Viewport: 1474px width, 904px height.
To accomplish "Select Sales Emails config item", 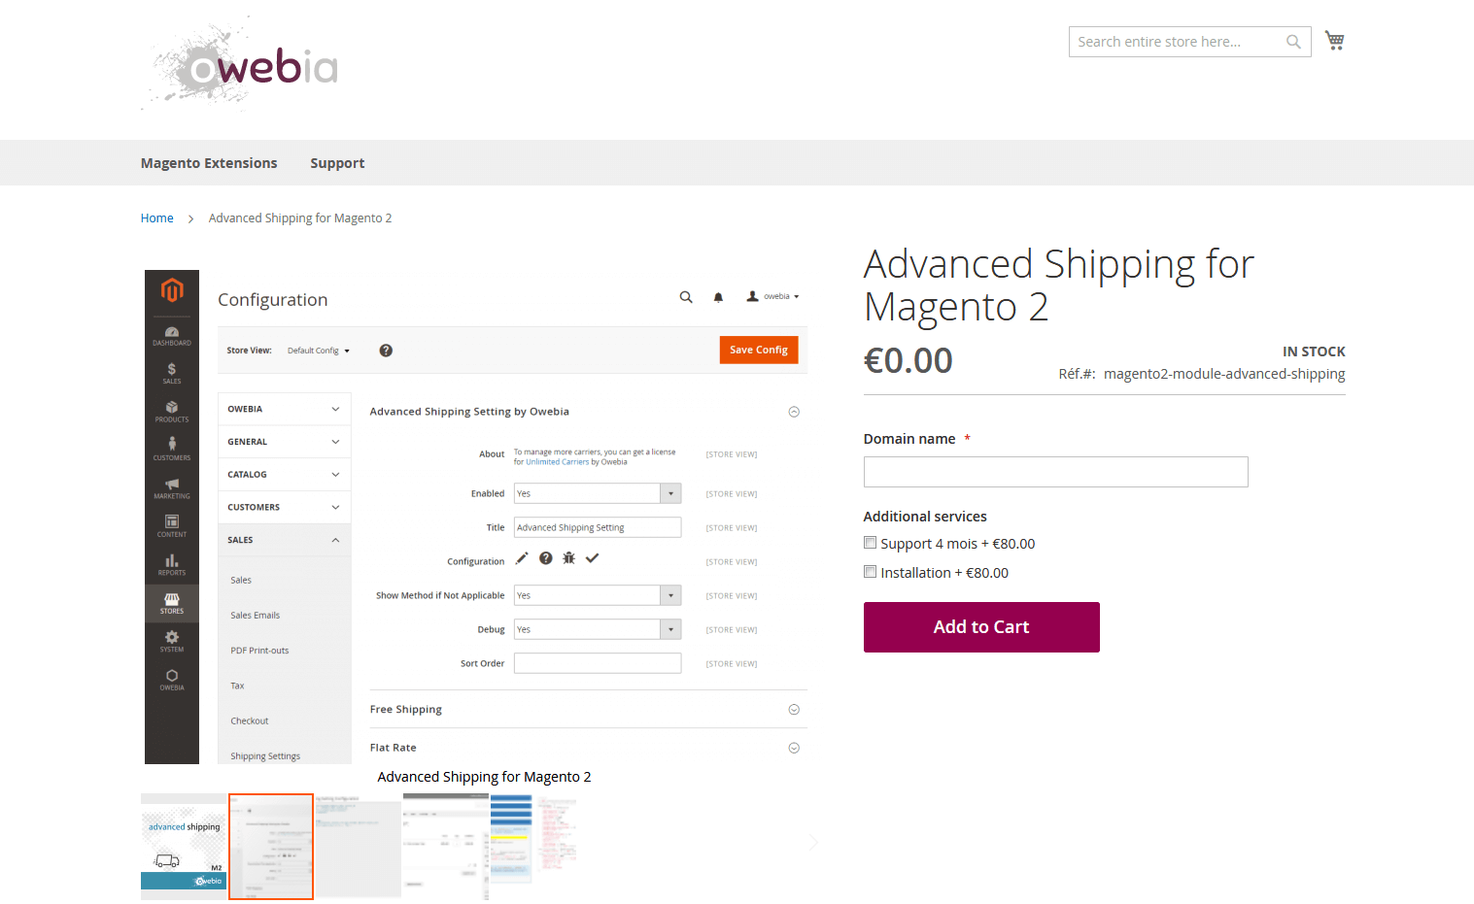I will pos(255,616).
